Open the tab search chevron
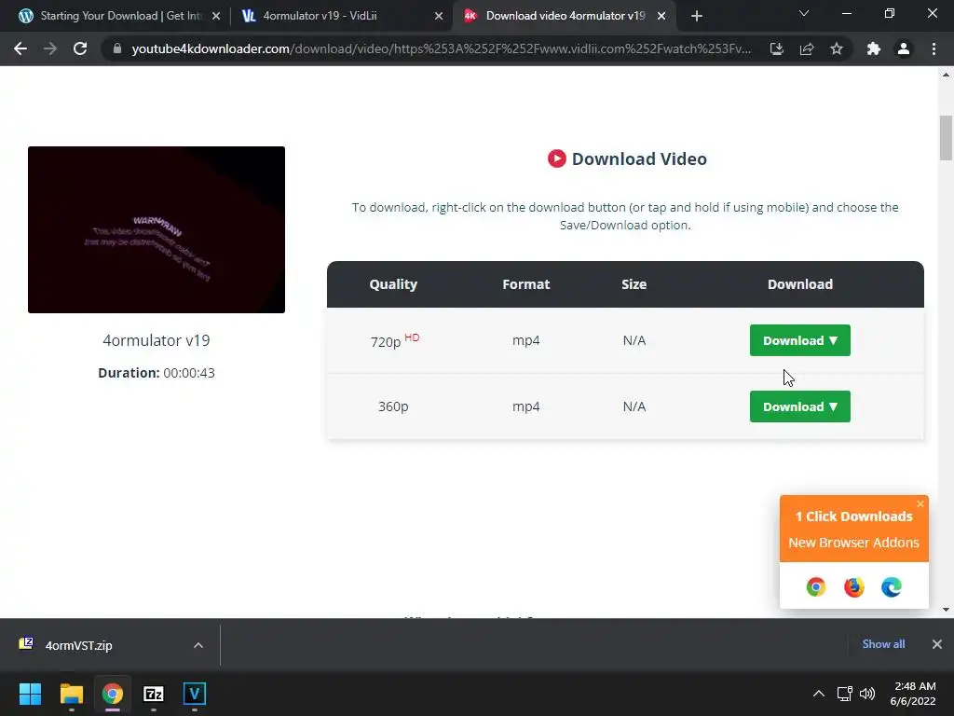The height and width of the screenshot is (716, 954). [804, 13]
